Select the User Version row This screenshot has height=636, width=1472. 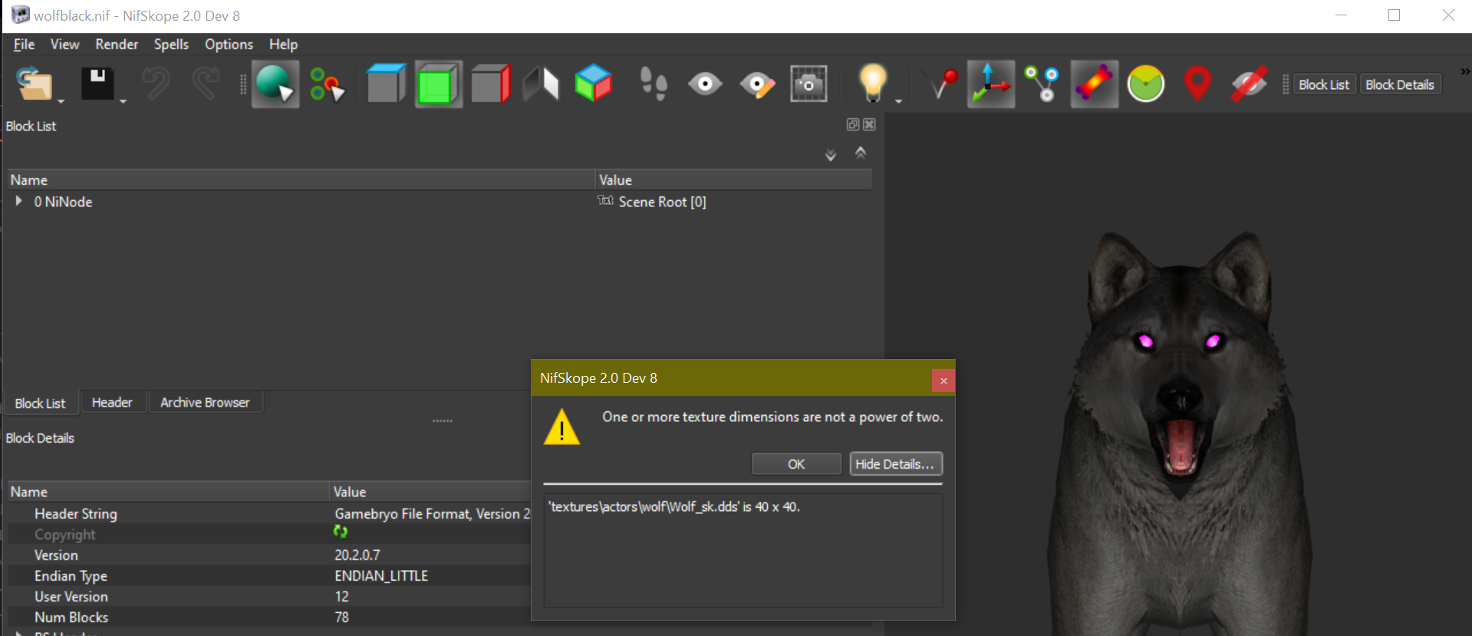coord(268,596)
